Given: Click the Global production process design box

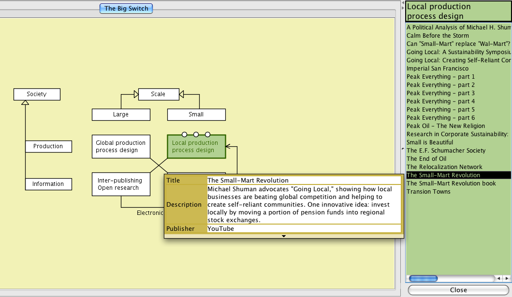Looking at the screenshot, I should click(x=121, y=146).
